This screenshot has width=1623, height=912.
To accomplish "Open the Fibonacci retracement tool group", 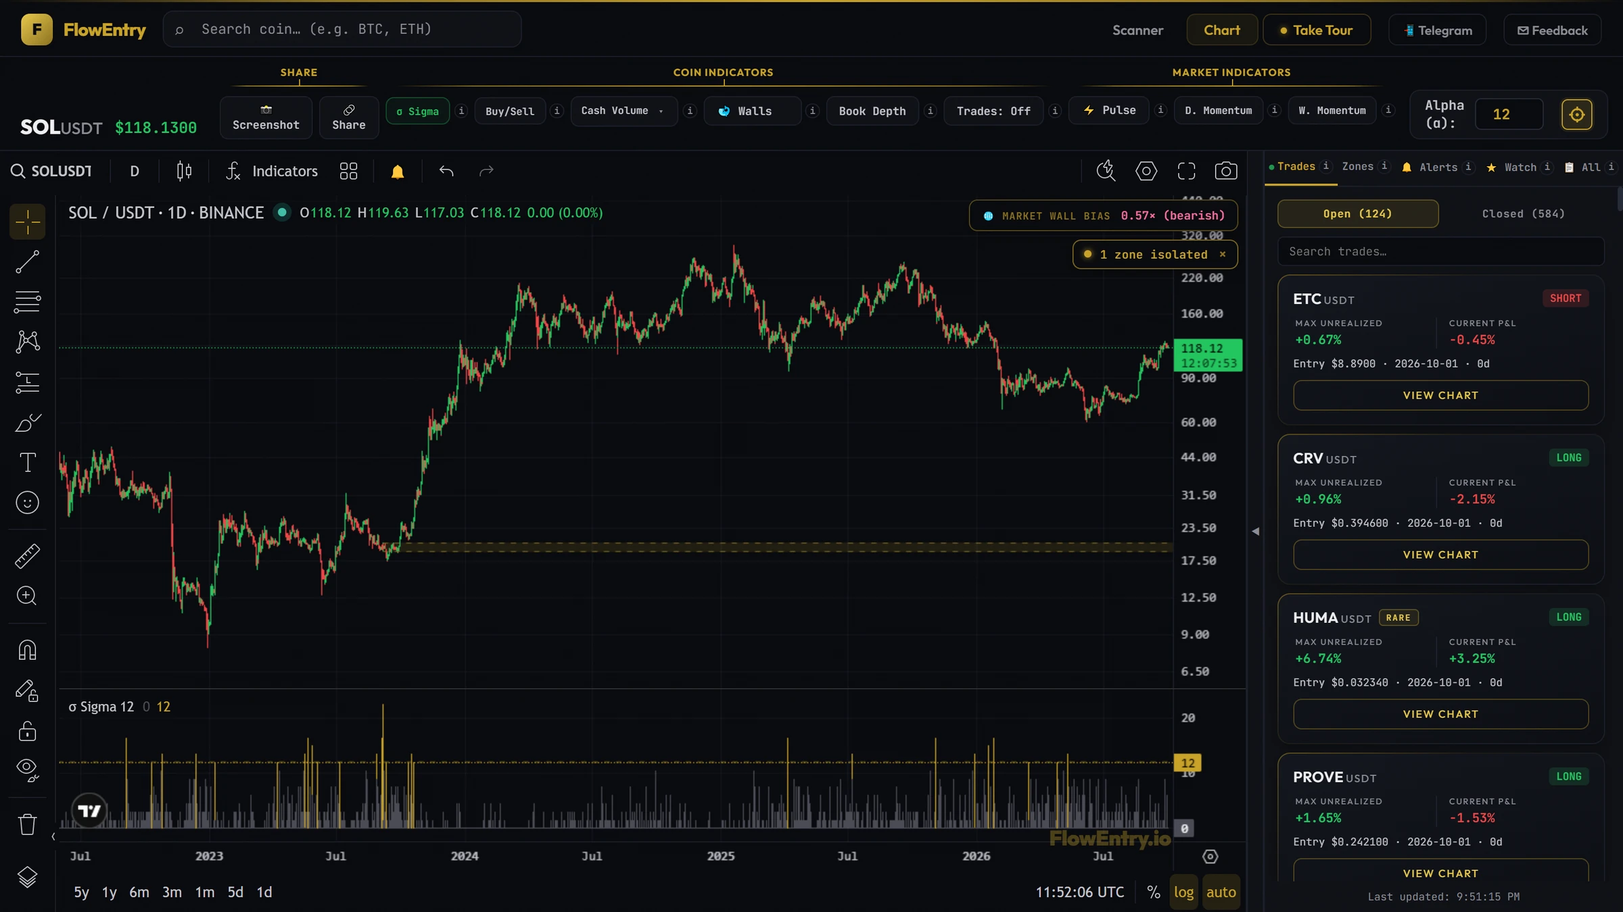I will 27,301.
